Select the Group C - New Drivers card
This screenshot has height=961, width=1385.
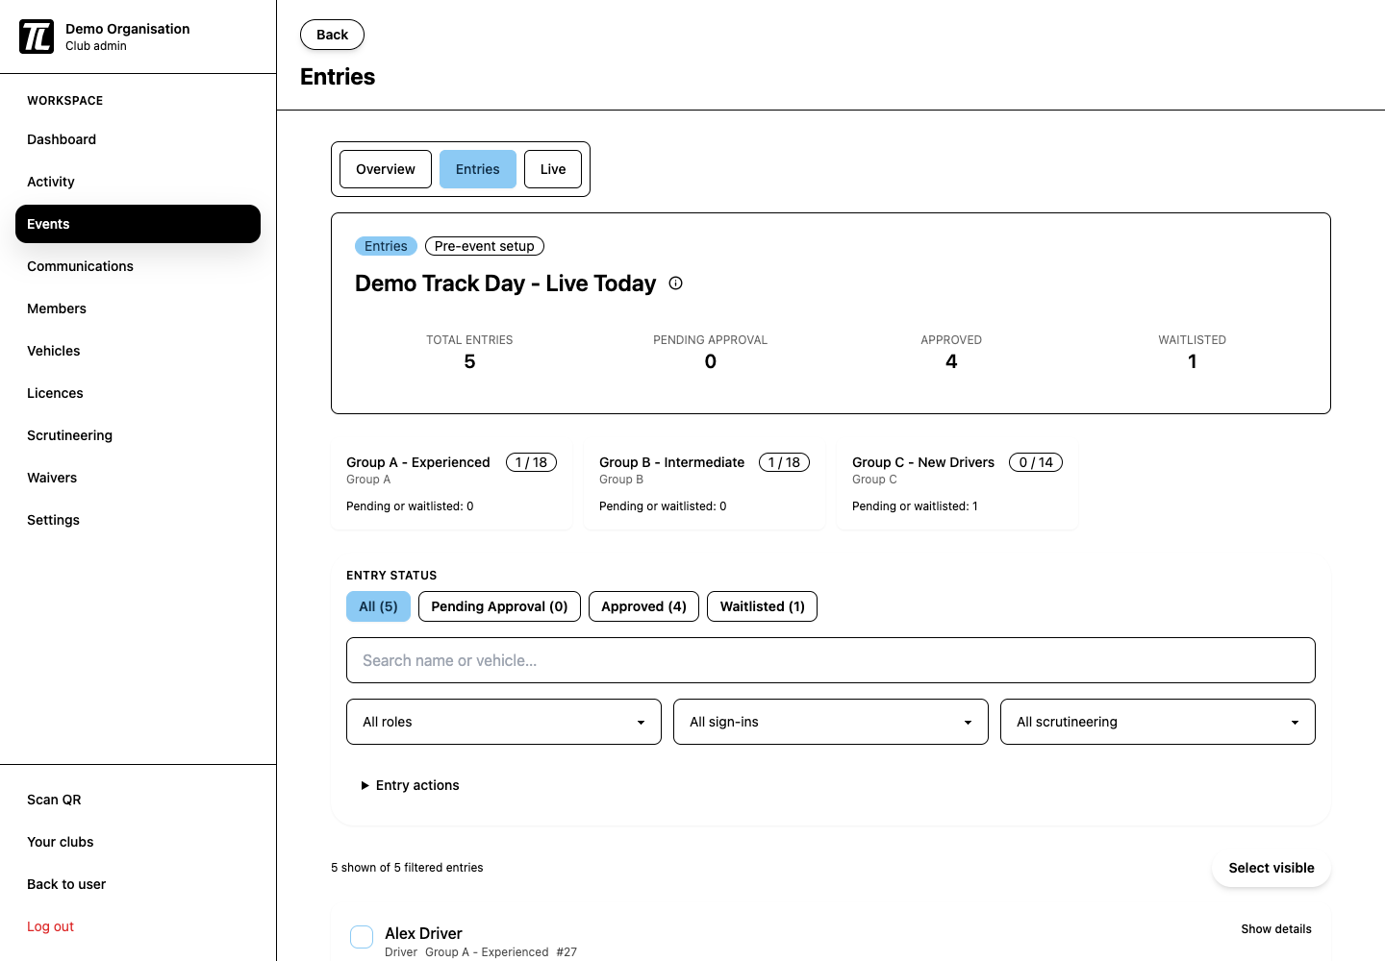tap(957, 483)
